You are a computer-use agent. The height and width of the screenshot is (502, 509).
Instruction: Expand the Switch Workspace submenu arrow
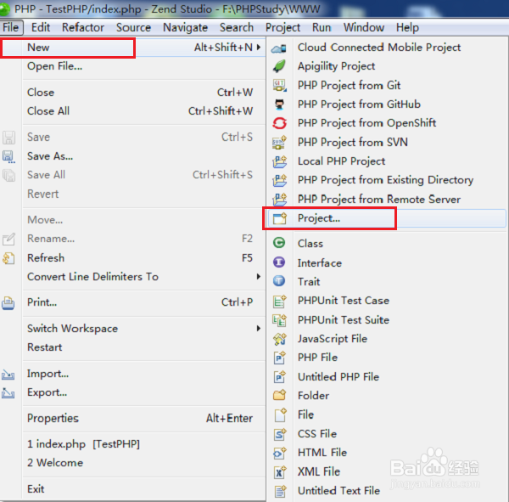[x=259, y=329]
